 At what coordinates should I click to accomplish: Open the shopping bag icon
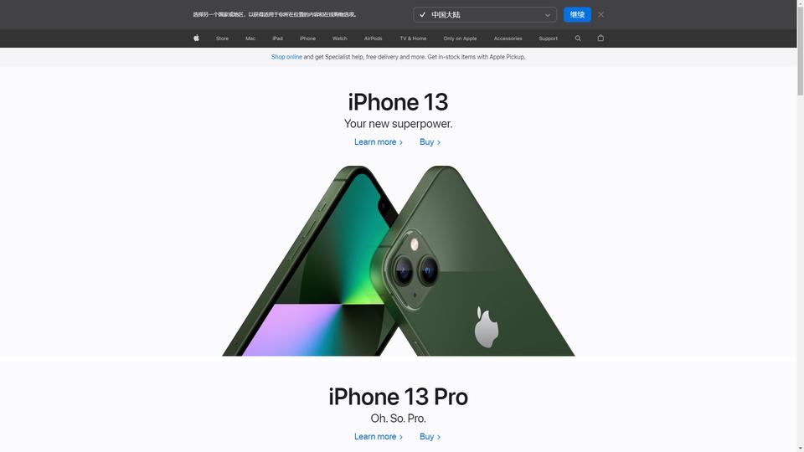[600, 38]
